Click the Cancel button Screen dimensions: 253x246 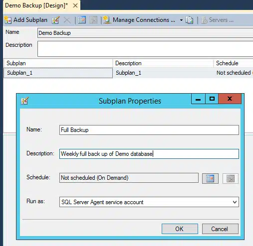pyautogui.click(x=220, y=229)
